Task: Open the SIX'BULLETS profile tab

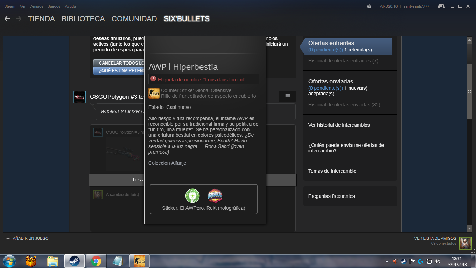Action: click(187, 19)
